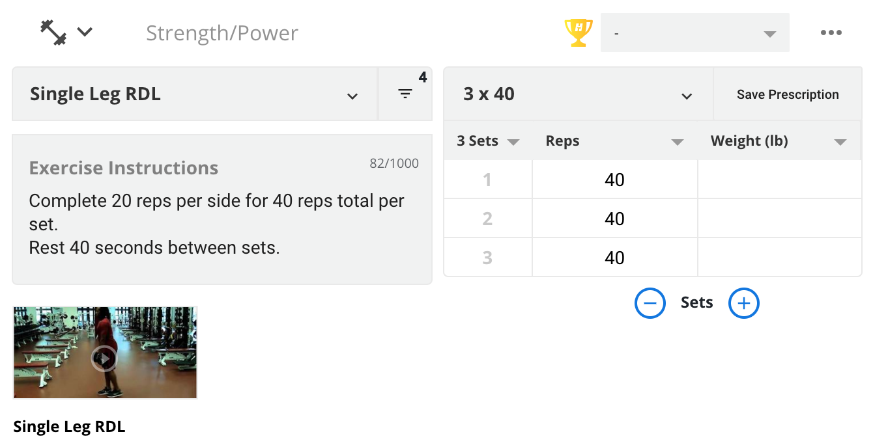Screen dimensions: 873x445
Task: Click the plus circle to add a set
Action: [744, 303]
